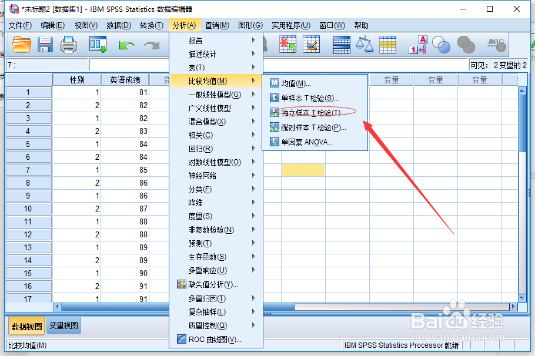535x356 pixels.
Task: Click the 英语成绩 column header
Action: click(x=125, y=80)
